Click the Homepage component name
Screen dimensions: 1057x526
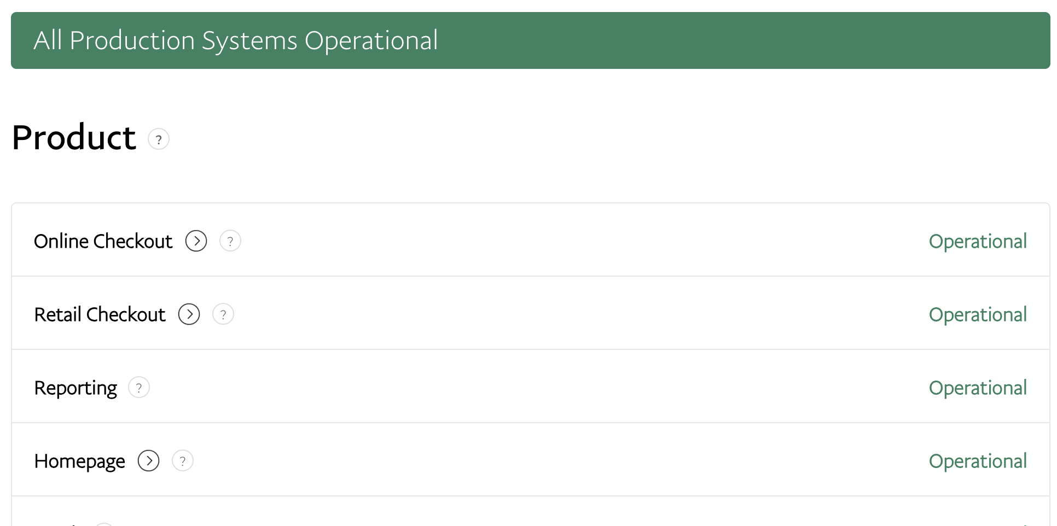[x=79, y=461]
